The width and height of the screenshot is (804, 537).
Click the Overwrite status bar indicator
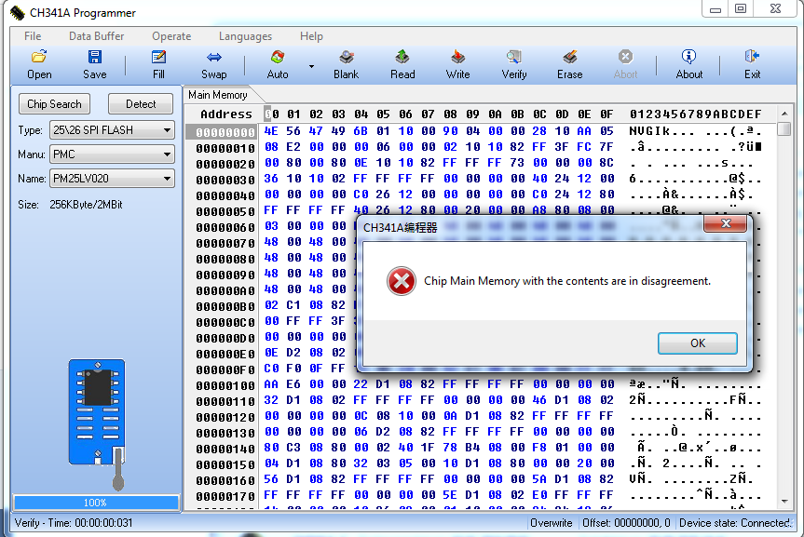click(552, 523)
